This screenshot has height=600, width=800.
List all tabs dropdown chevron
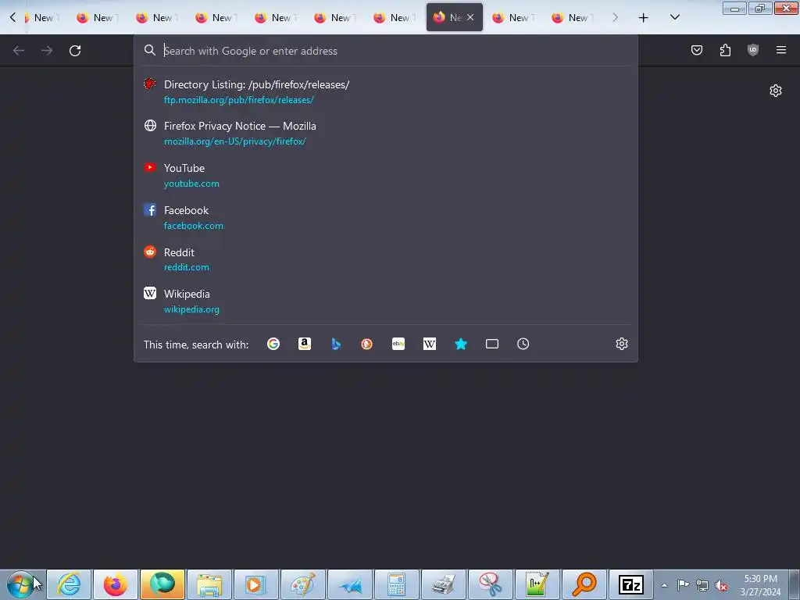click(x=674, y=17)
